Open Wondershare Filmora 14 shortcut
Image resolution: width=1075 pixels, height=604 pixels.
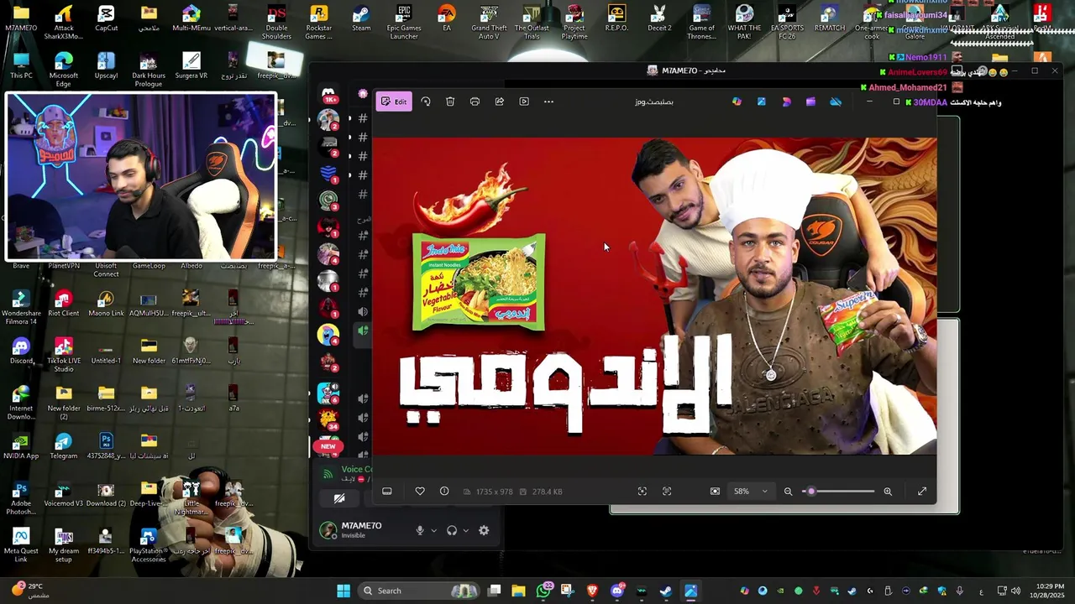(21, 307)
